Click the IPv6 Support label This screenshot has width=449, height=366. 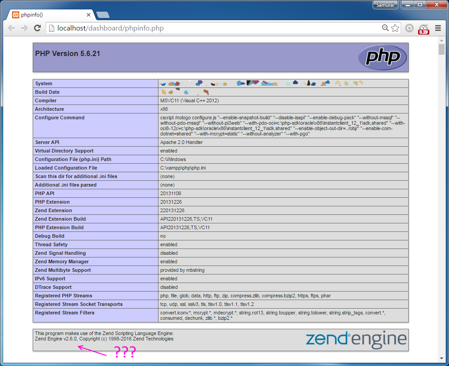point(50,279)
